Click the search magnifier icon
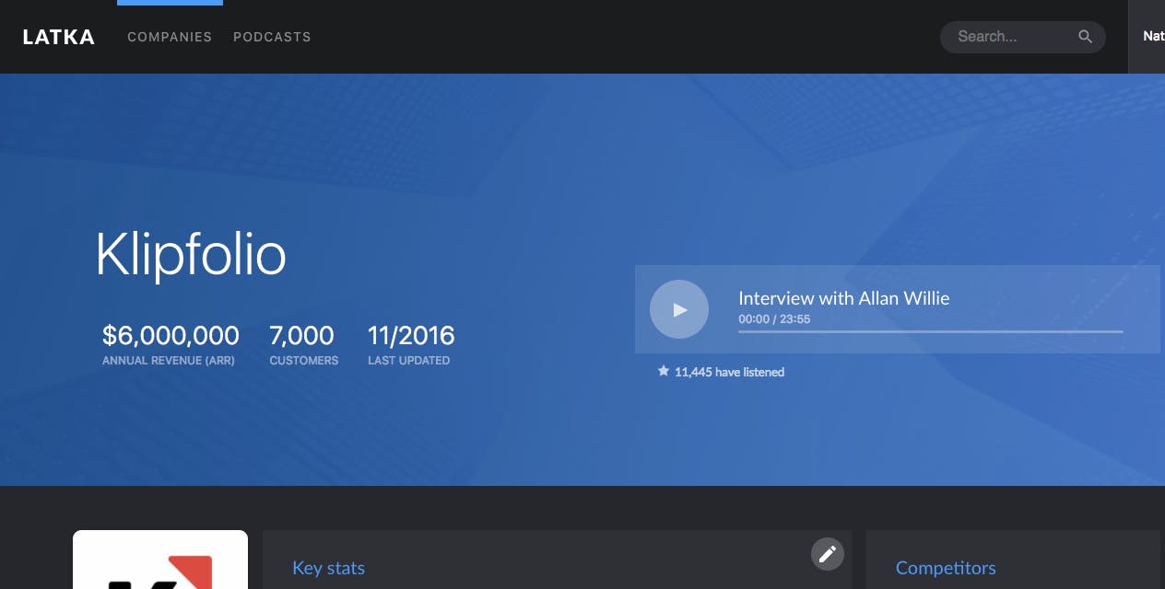Viewport: 1165px width, 589px height. coord(1085,37)
